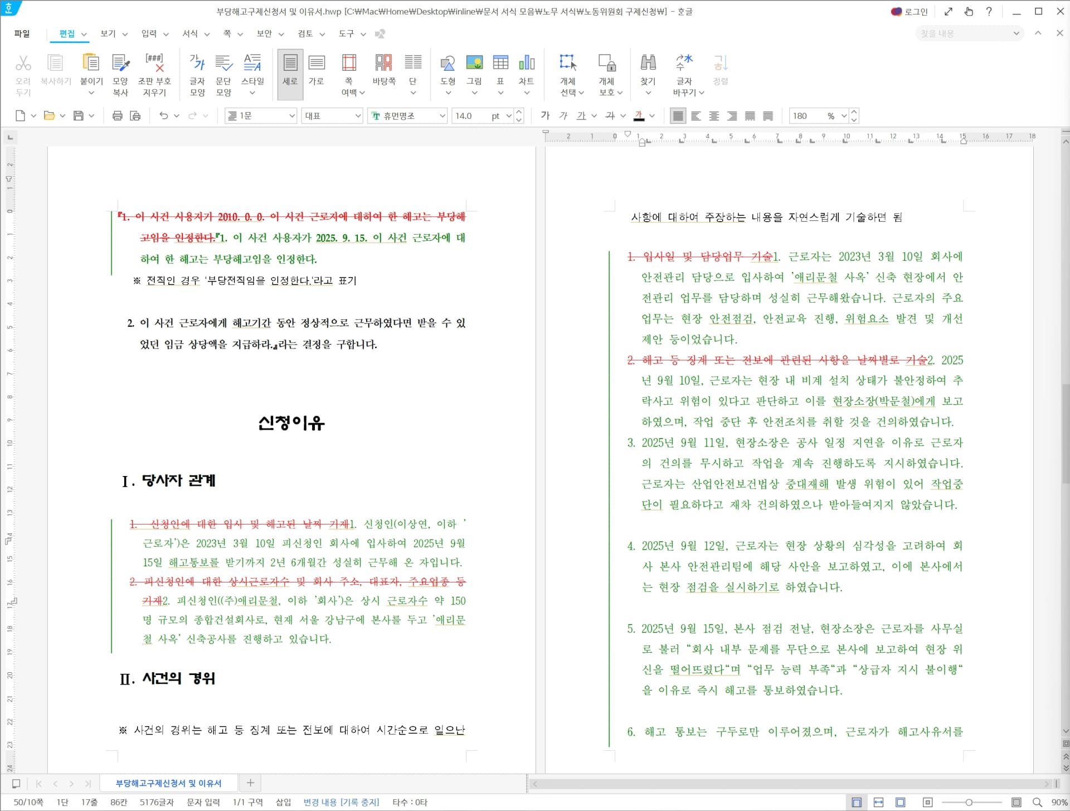This screenshot has width=1070, height=811.
Task: Insert a chart via the 차트 icon
Action: [527, 70]
